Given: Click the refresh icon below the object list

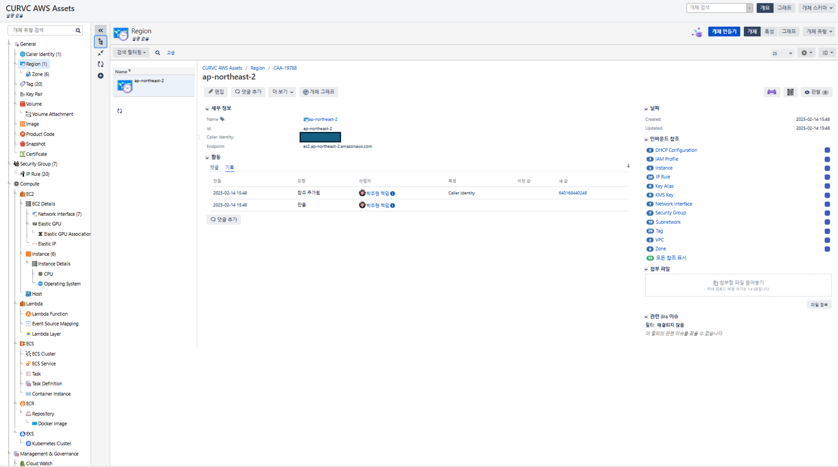Looking at the screenshot, I should point(120,111).
